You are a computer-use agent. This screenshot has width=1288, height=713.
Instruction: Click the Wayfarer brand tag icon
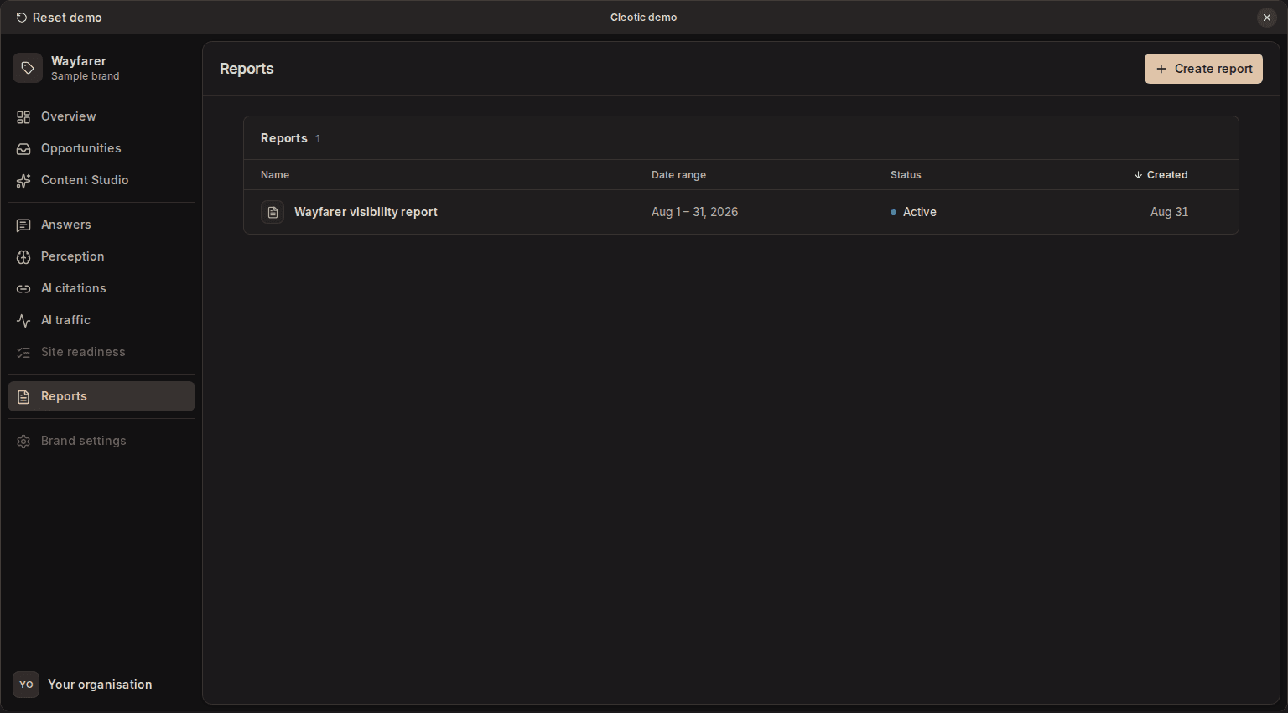click(28, 68)
